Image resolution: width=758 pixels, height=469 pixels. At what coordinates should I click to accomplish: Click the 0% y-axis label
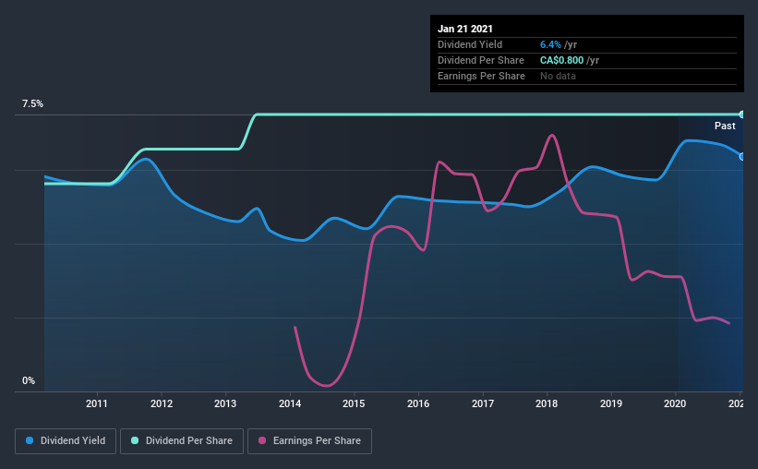click(x=29, y=381)
